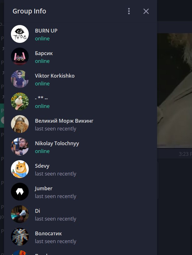Open Jumber's black and white logo avatar
This screenshot has width=192, height=255.
point(20,191)
